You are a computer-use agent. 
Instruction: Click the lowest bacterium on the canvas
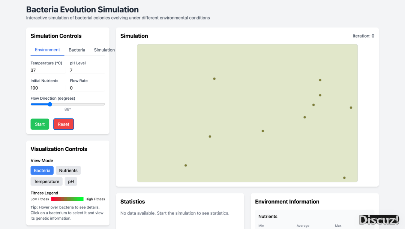pos(344,178)
